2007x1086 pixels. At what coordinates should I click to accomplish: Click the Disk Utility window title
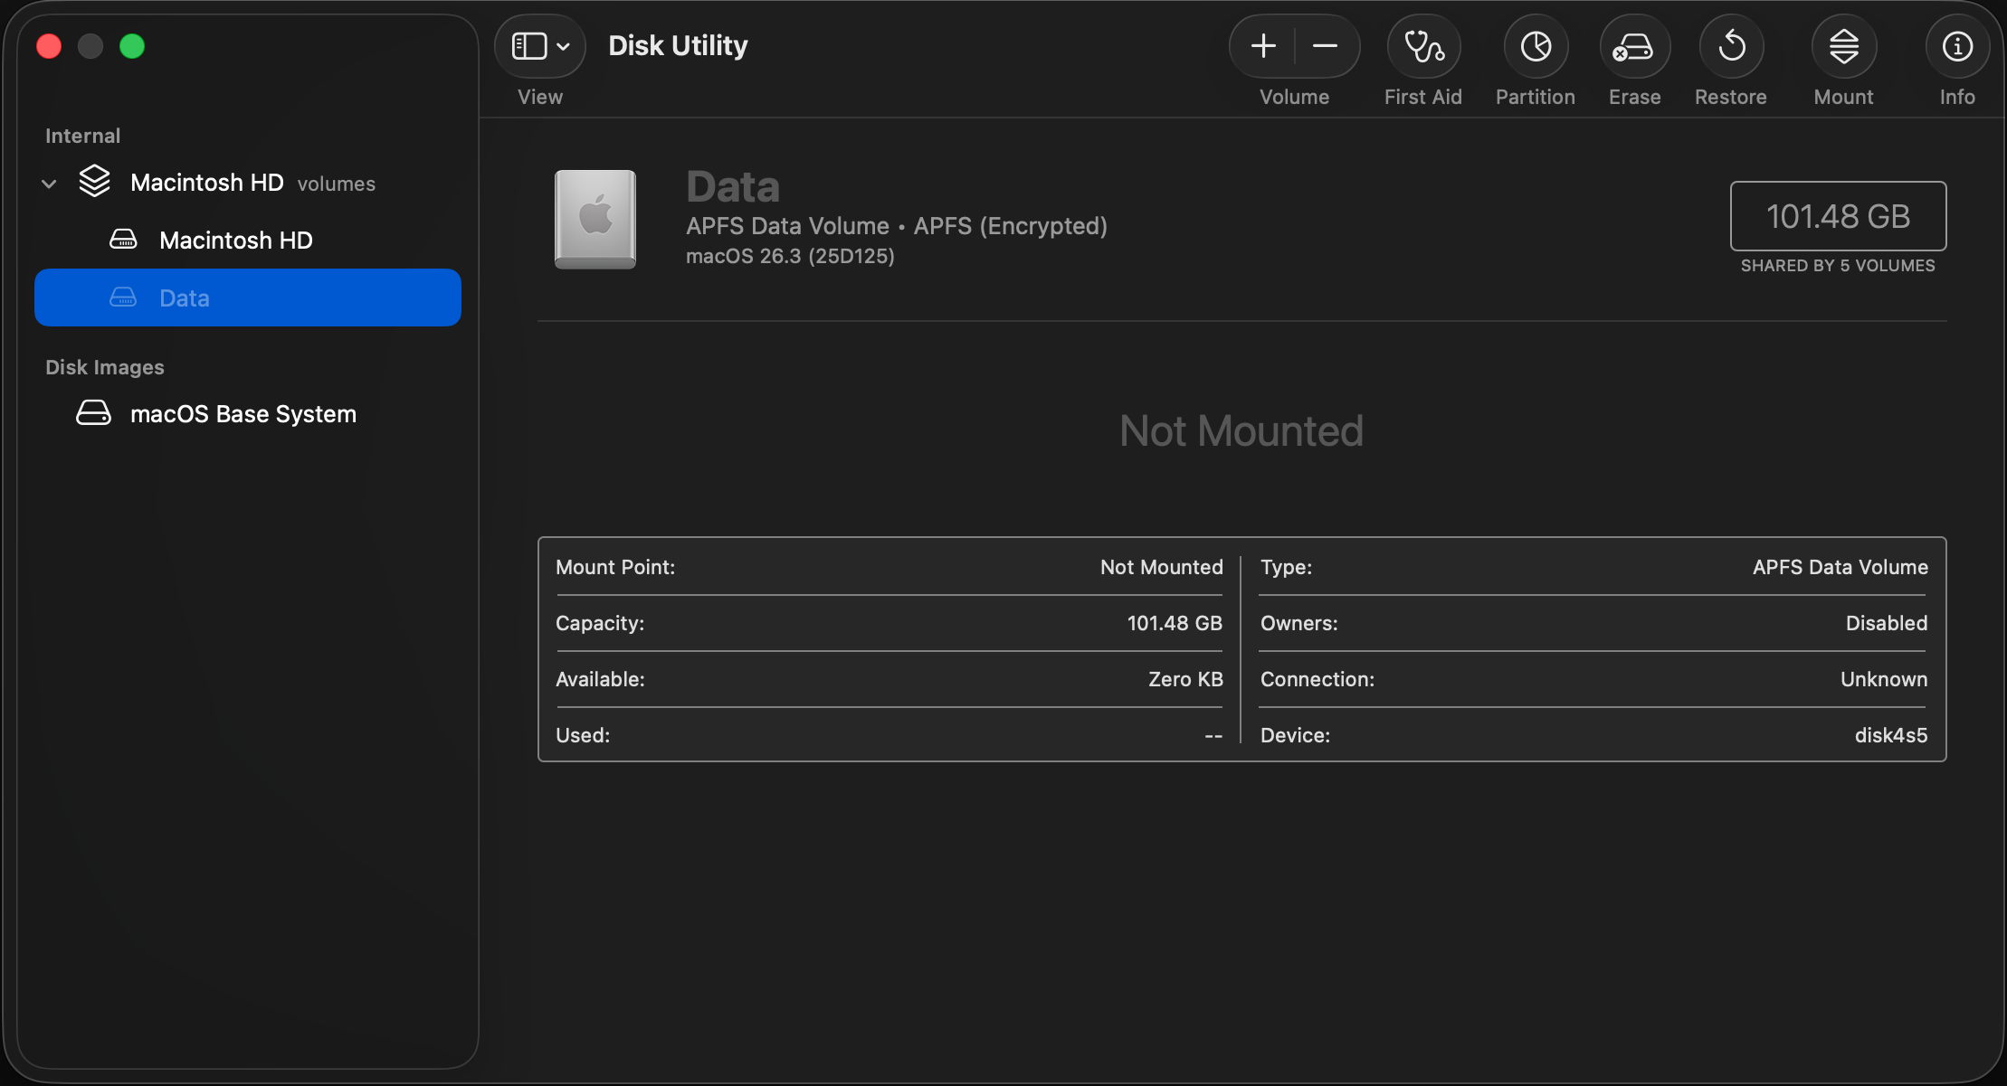[x=678, y=45]
